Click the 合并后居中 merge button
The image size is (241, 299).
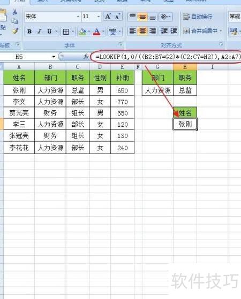pos(202,31)
